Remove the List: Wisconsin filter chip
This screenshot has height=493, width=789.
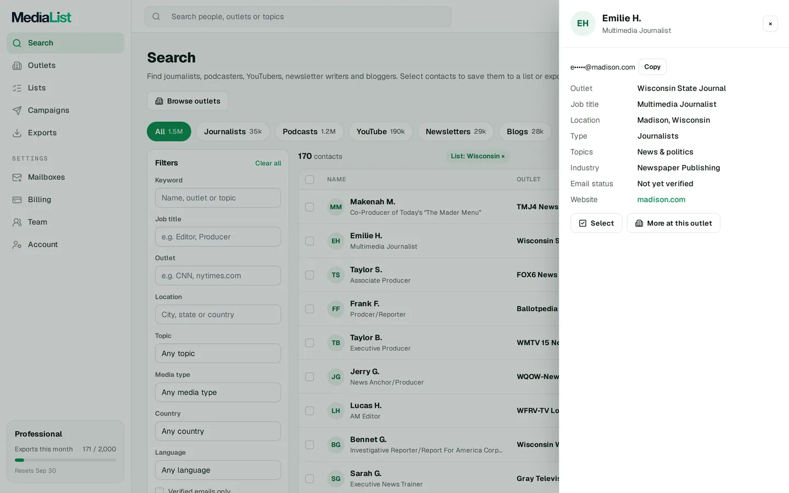[x=503, y=157]
